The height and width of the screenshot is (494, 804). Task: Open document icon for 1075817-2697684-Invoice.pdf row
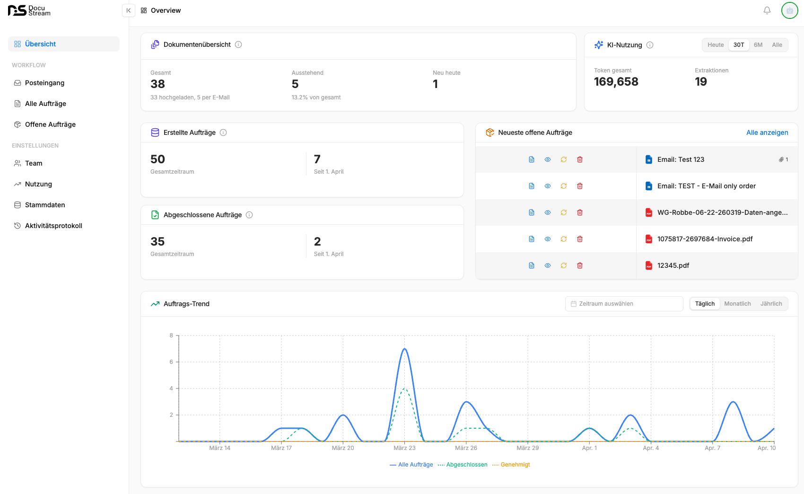pyautogui.click(x=532, y=239)
